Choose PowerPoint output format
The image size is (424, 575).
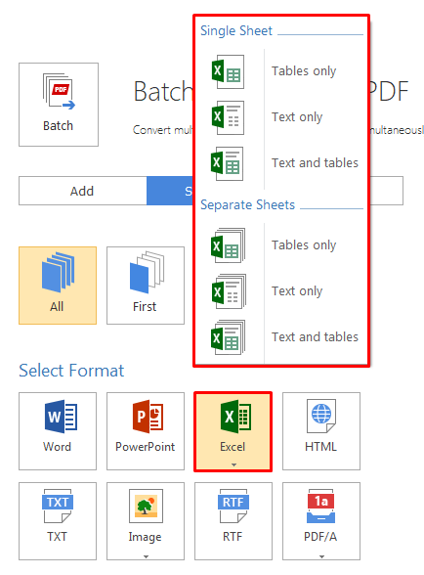coord(146,431)
